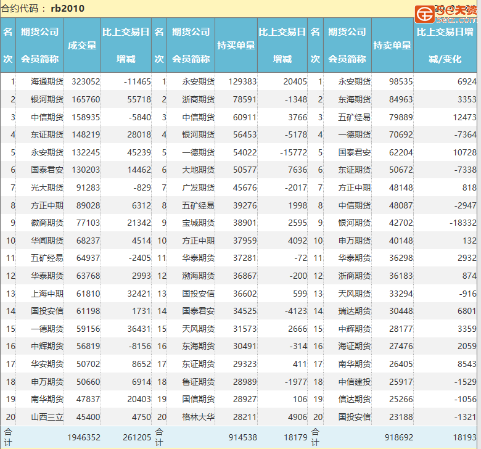
Task: Select 光大期货 row name
Action: pyautogui.click(x=47, y=187)
